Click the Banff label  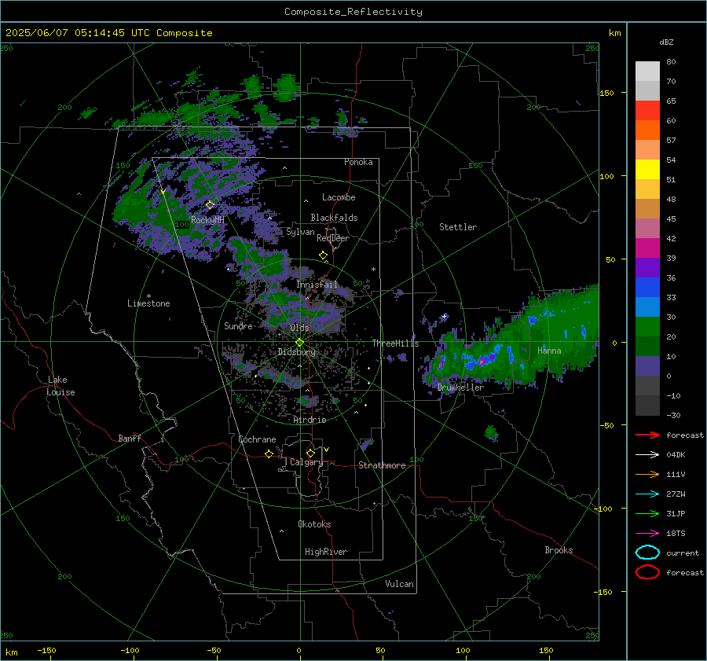coord(130,438)
